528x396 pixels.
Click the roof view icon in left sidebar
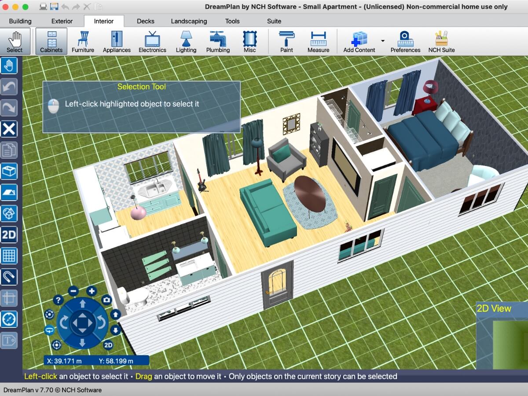coord(9,192)
